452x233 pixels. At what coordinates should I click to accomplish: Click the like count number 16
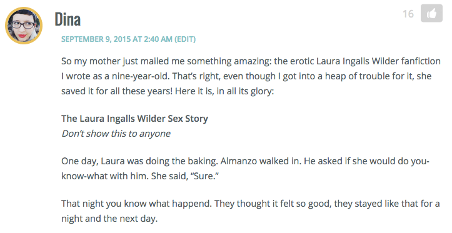coord(408,14)
